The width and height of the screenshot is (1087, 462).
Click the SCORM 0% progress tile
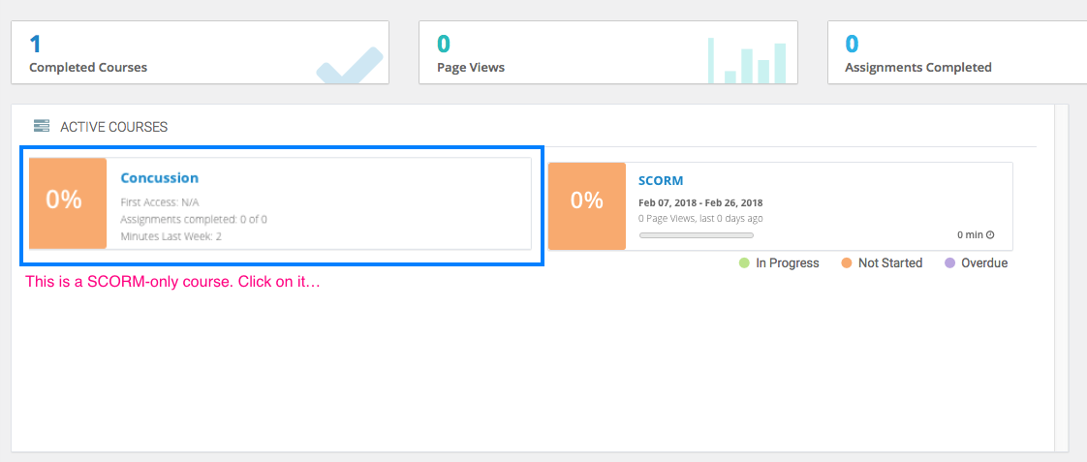586,200
